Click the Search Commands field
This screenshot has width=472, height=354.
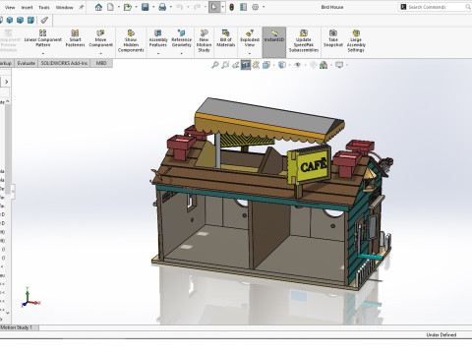[x=436, y=7]
